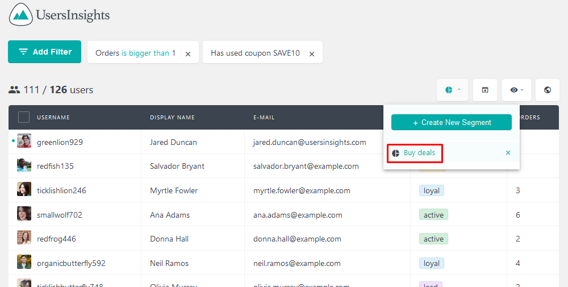
Task: Remove the Has used coupon SAVE10 filter
Action: pyautogui.click(x=312, y=53)
